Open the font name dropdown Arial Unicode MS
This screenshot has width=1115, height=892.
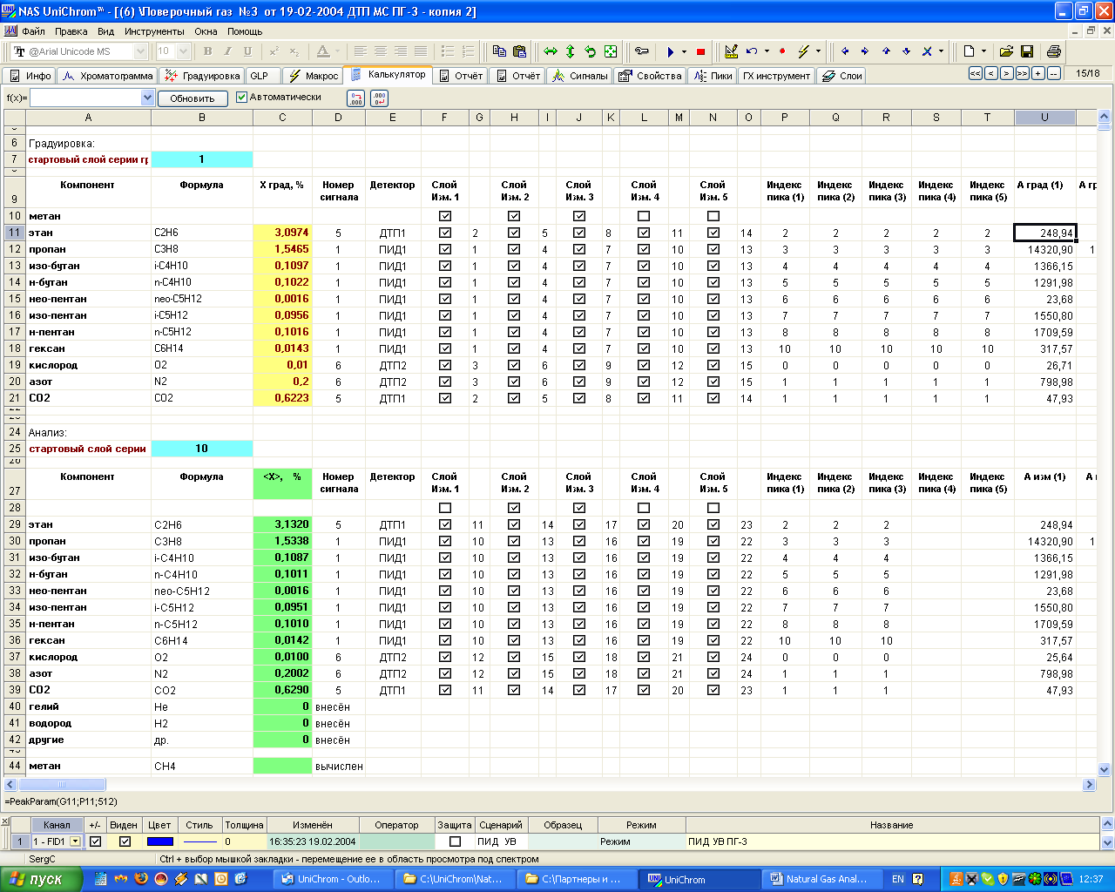(140, 51)
